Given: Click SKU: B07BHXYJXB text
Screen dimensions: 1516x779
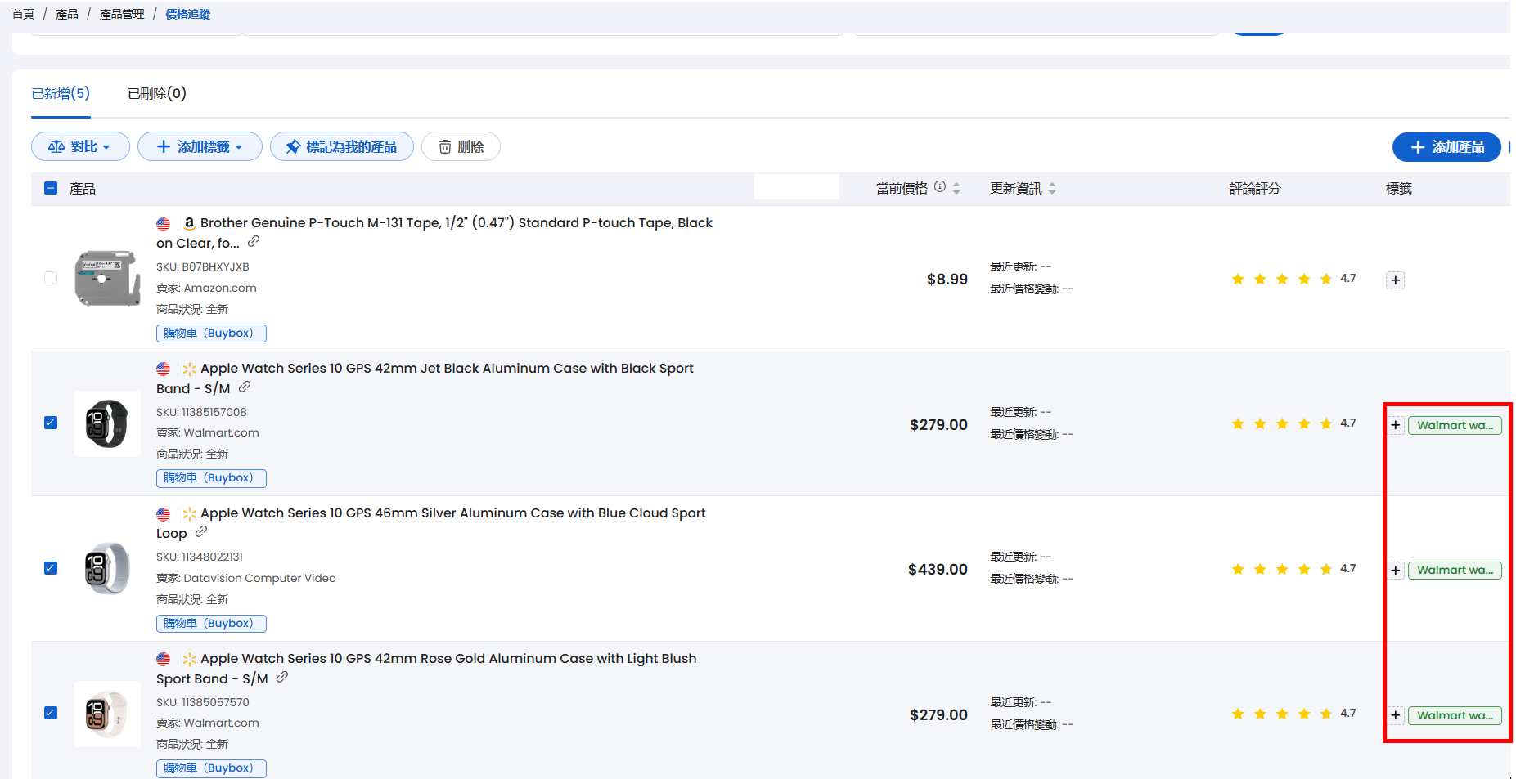Looking at the screenshot, I should [x=203, y=266].
